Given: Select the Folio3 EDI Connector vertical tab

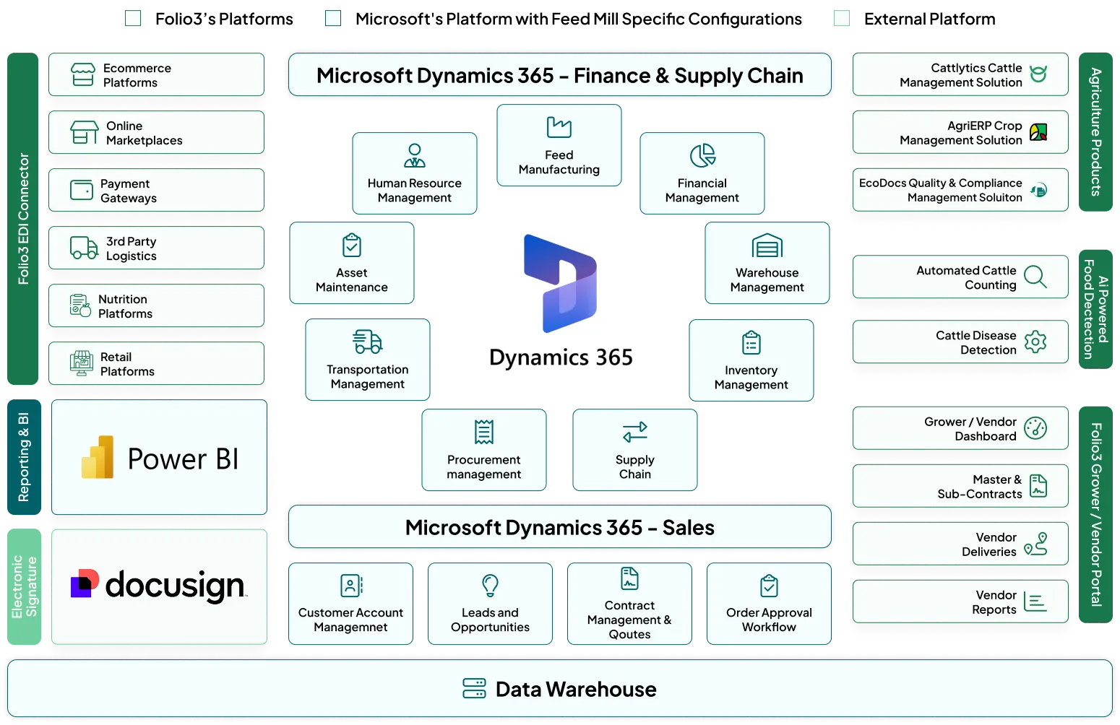Looking at the screenshot, I should [x=23, y=219].
